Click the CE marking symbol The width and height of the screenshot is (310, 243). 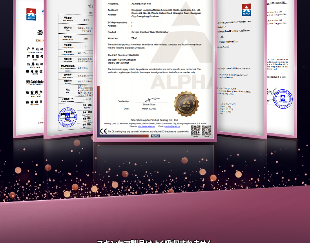pos(104,131)
